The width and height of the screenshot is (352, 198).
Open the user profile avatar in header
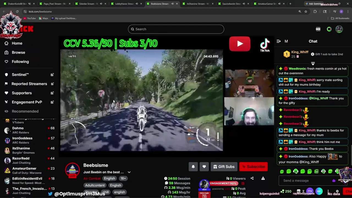coord(339,29)
